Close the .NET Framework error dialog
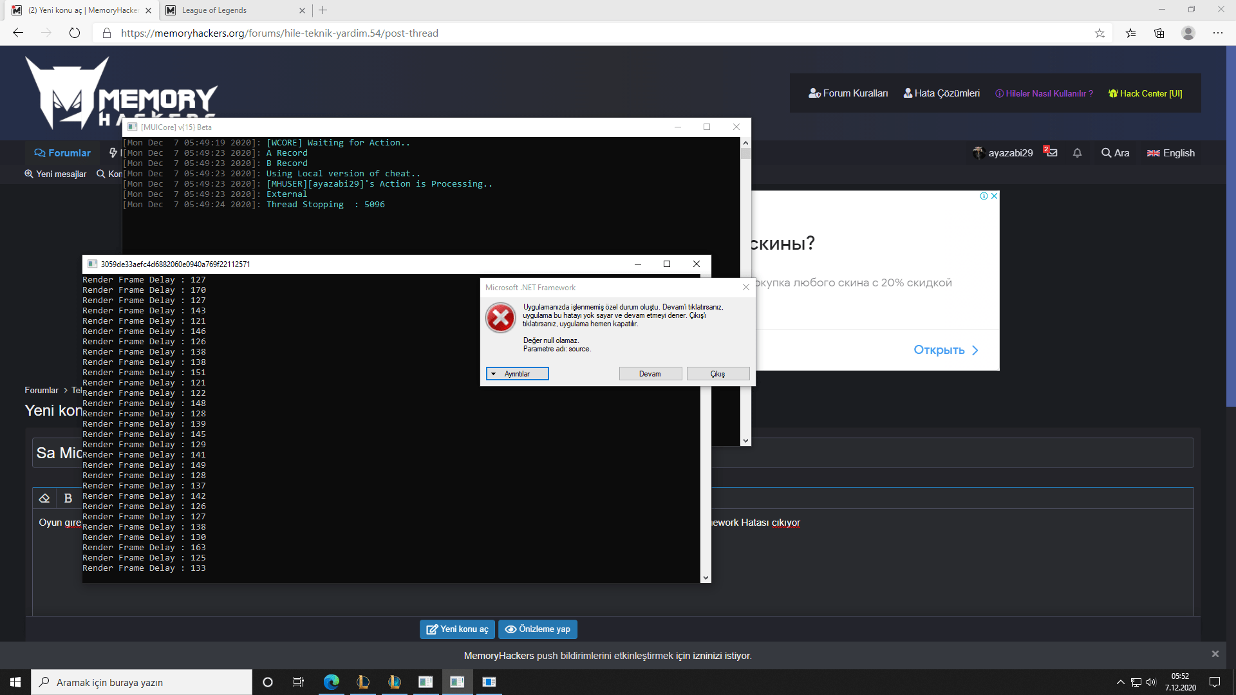Screen dimensions: 1236x695 (x=746, y=287)
